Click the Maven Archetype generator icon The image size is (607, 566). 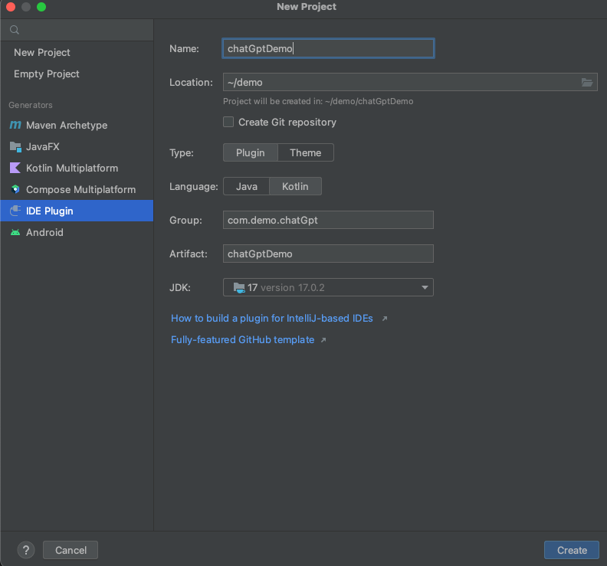[x=15, y=125]
